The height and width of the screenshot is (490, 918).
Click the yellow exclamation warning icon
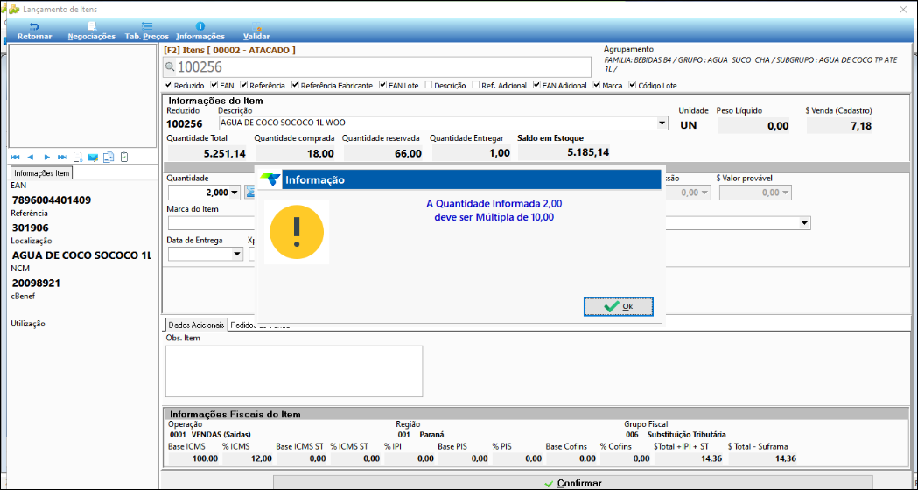point(297,232)
